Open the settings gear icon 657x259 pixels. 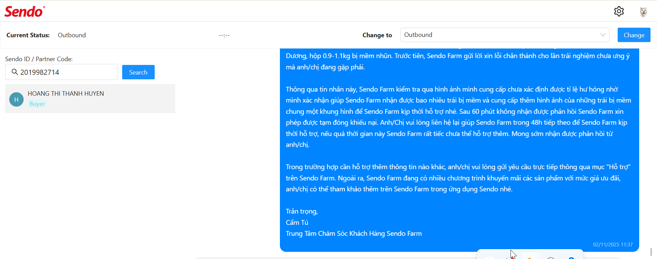[x=619, y=11]
